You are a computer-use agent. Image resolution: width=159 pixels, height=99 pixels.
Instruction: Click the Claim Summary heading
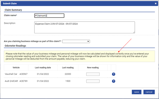pos(13,10)
